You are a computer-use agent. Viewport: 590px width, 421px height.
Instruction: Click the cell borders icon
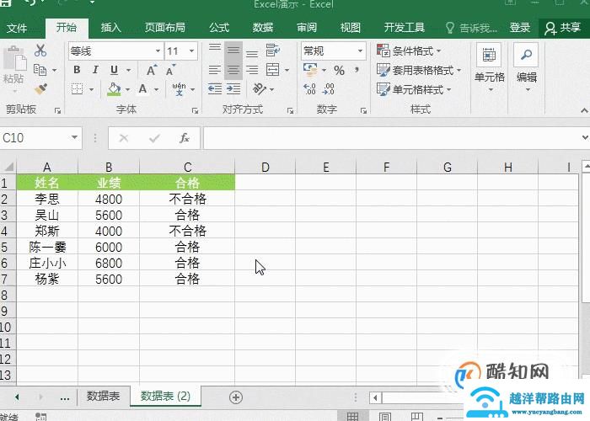click(x=78, y=89)
